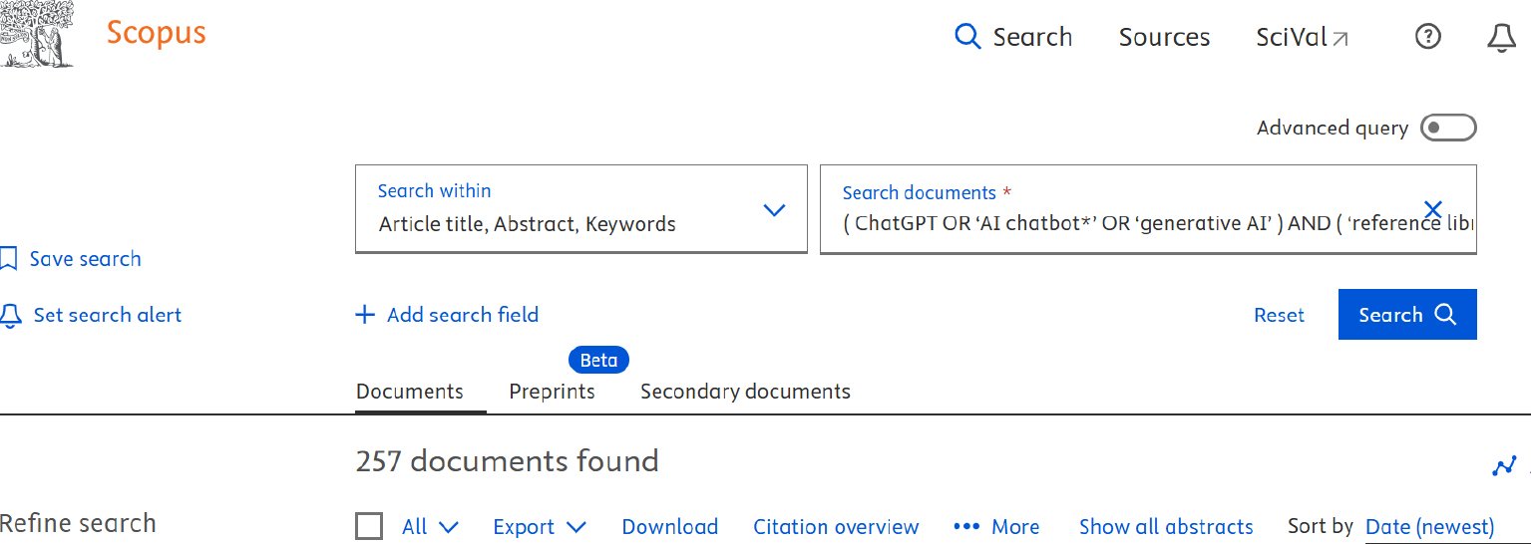The height and width of the screenshot is (544, 1531).
Task: Clear search query with X icon
Action: [1433, 209]
